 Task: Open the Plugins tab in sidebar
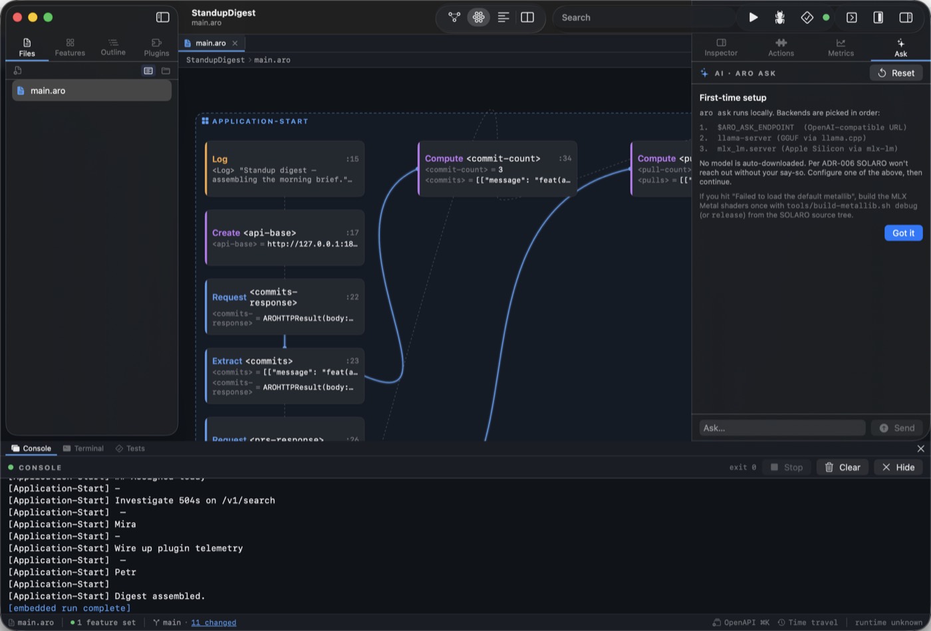pyautogui.click(x=156, y=47)
